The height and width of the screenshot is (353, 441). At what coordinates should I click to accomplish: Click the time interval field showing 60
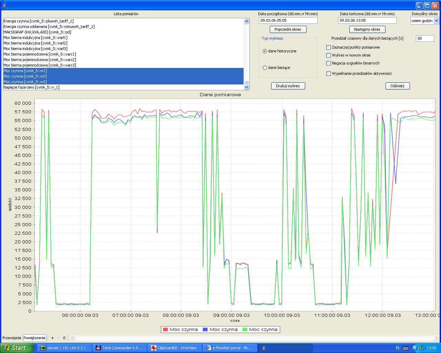(x=425, y=38)
